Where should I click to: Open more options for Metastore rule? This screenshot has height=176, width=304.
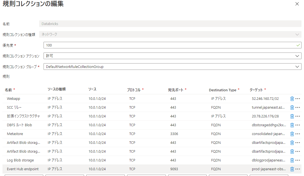point(298,134)
